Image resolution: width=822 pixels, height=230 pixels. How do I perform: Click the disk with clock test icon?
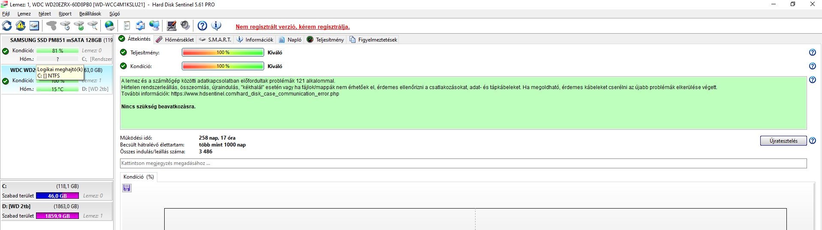click(65, 26)
